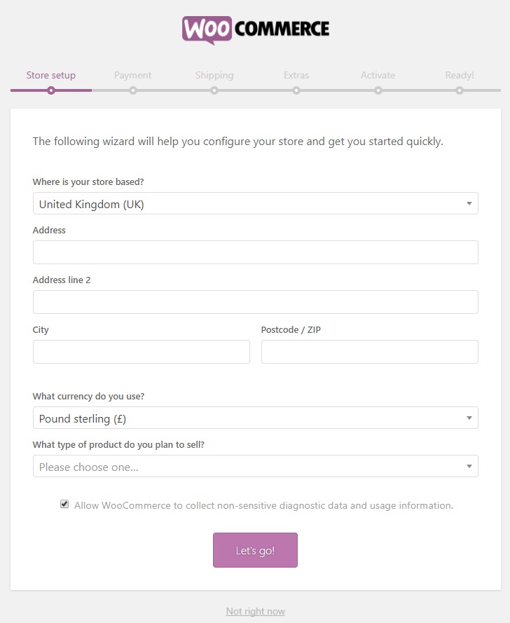Uncheck the usage data collection checkbox
This screenshot has height=623, width=510.
pyautogui.click(x=64, y=504)
